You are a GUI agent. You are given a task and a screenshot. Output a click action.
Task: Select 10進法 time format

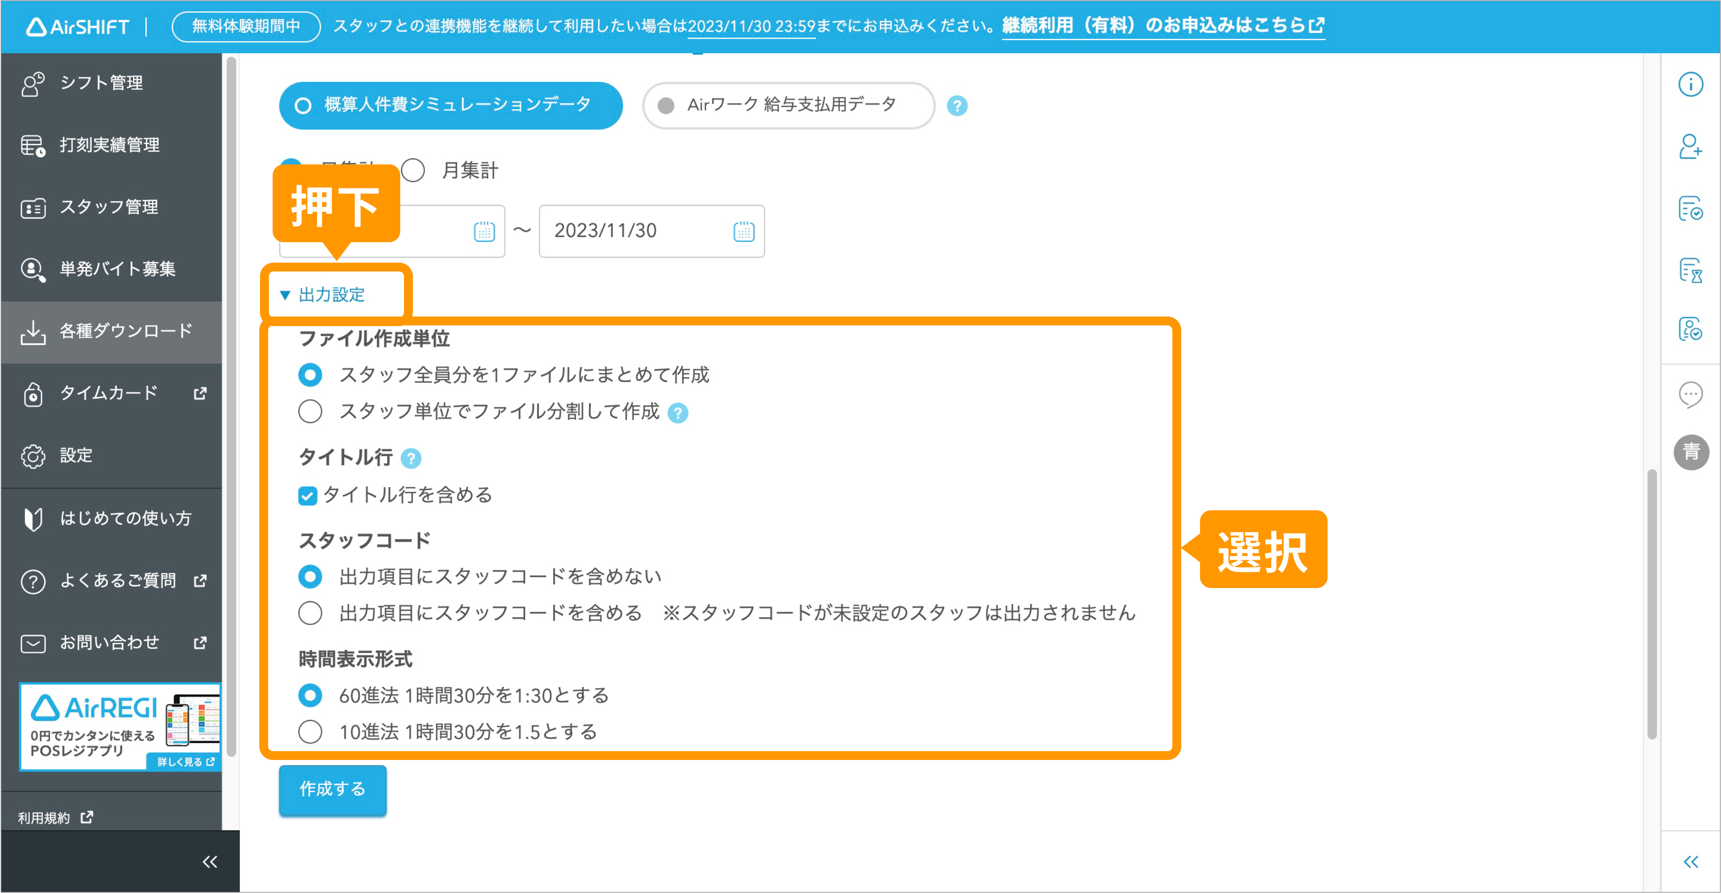click(x=309, y=732)
